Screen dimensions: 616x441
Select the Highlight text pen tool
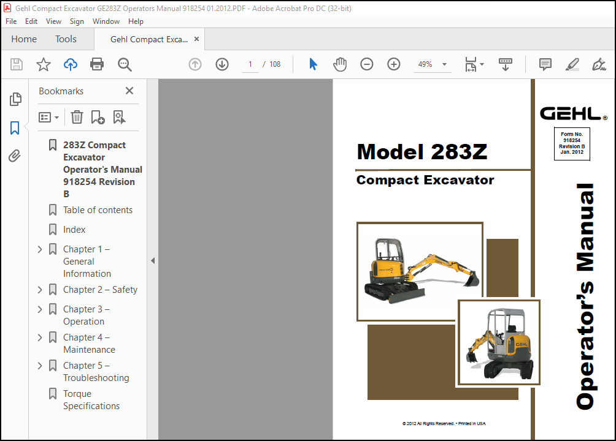tap(572, 64)
